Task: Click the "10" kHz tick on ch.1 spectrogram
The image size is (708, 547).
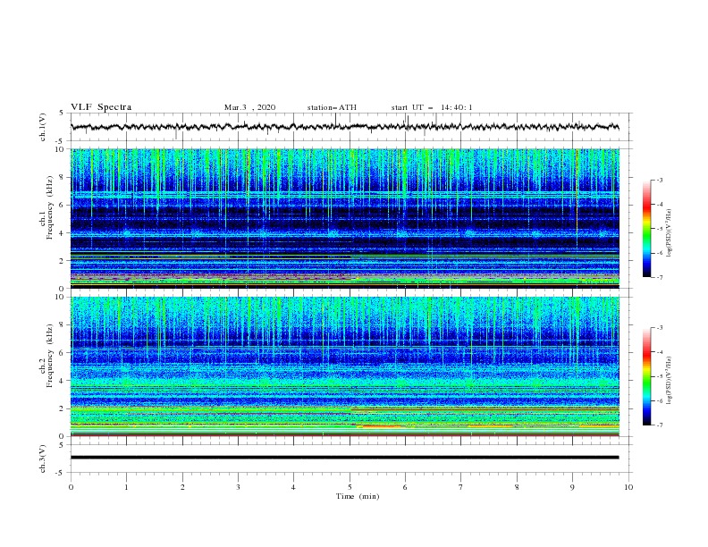Action: (60, 149)
